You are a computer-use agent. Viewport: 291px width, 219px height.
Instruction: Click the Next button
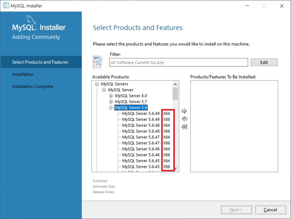(236, 210)
